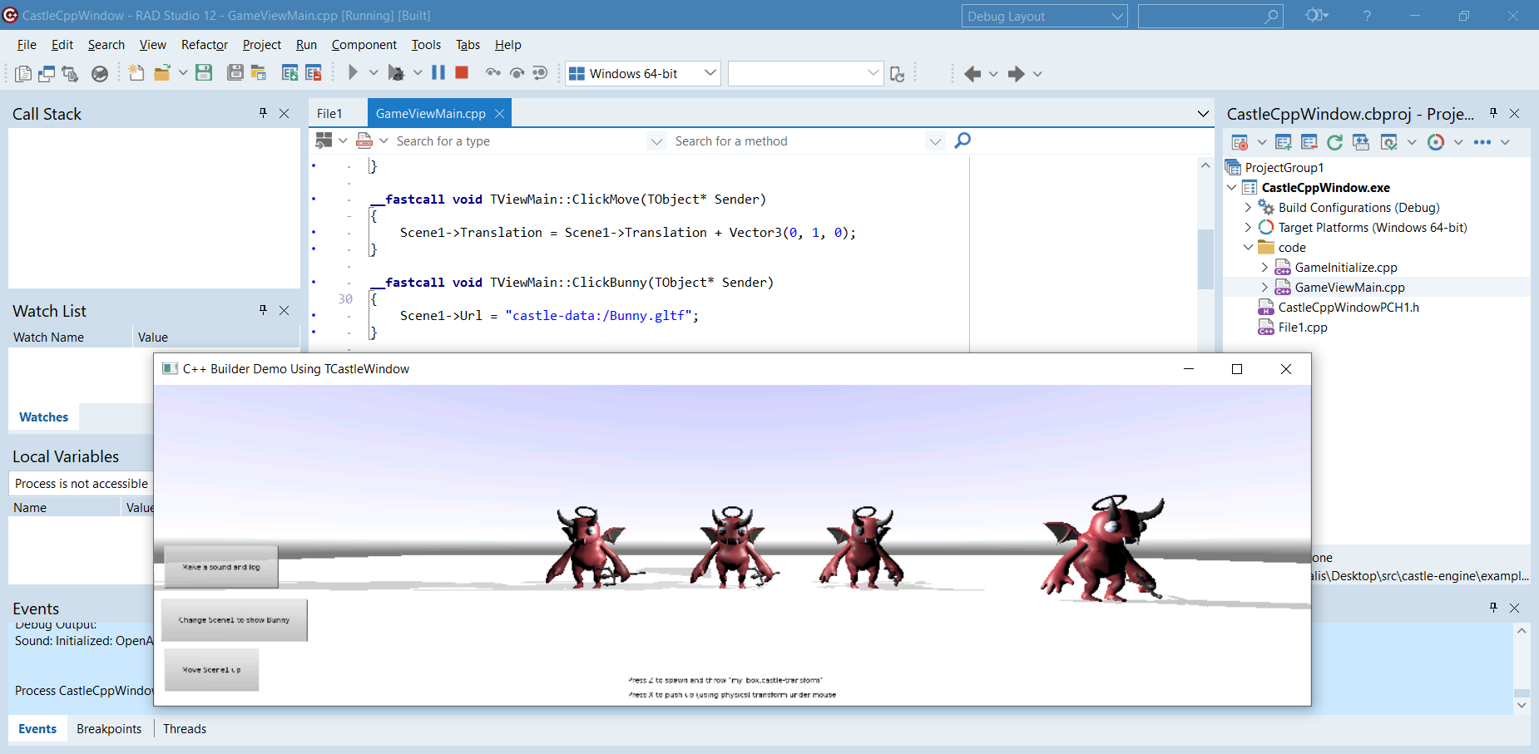Click Add File to Project icon
Screen dimensions: 1539x754
point(289,73)
